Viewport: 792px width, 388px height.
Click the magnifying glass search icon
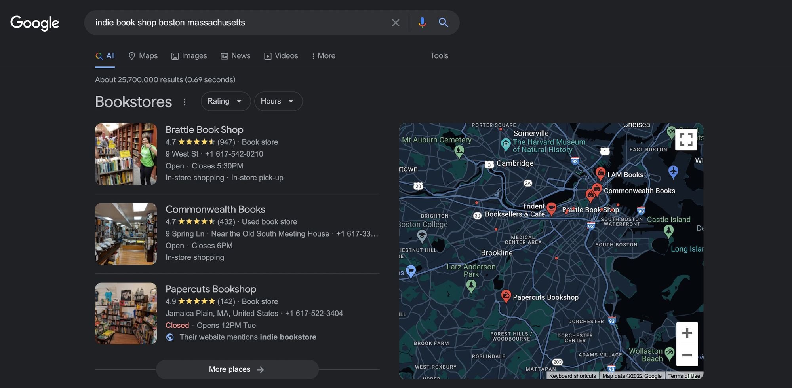(443, 23)
